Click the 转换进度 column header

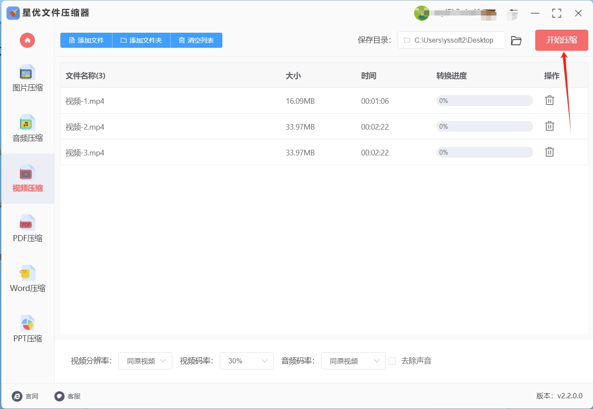pos(452,76)
